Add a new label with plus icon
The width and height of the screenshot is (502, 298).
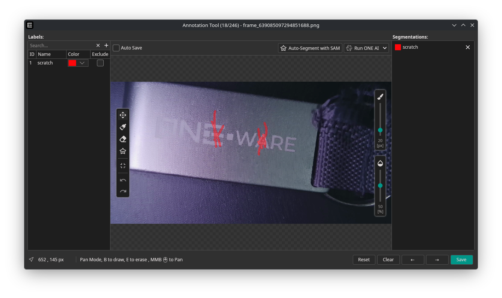(x=106, y=45)
